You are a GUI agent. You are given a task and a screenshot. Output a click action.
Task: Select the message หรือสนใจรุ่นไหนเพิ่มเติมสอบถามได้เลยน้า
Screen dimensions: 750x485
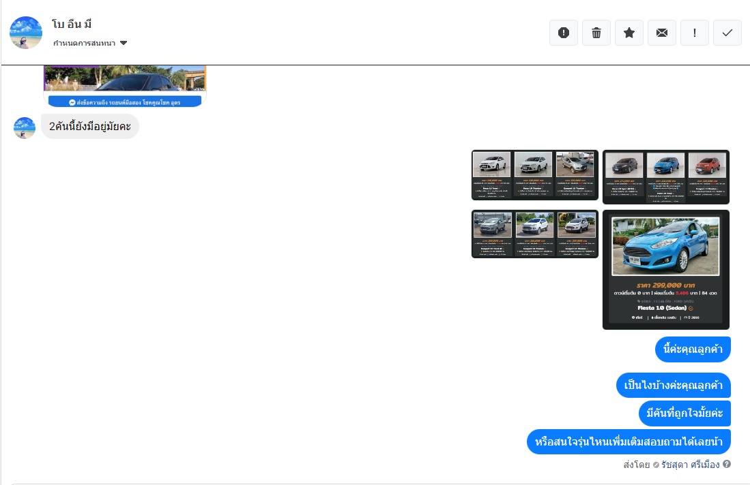point(629,442)
